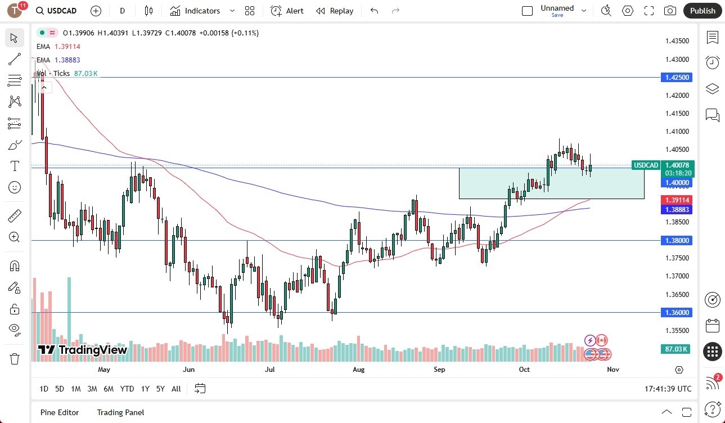Viewport: 725px width, 423px height.
Task: Open the Alerts panel clock icon
Action: pyautogui.click(x=712, y=62)
